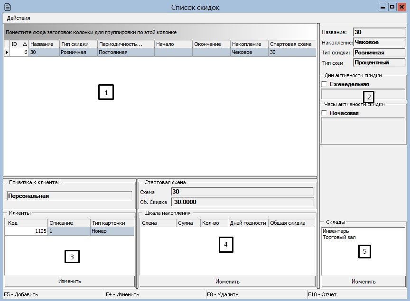The width and height of the screenshot is (410, 301).
Task: Enable the Еженедельная checkbox
Action: pos(325,84)
